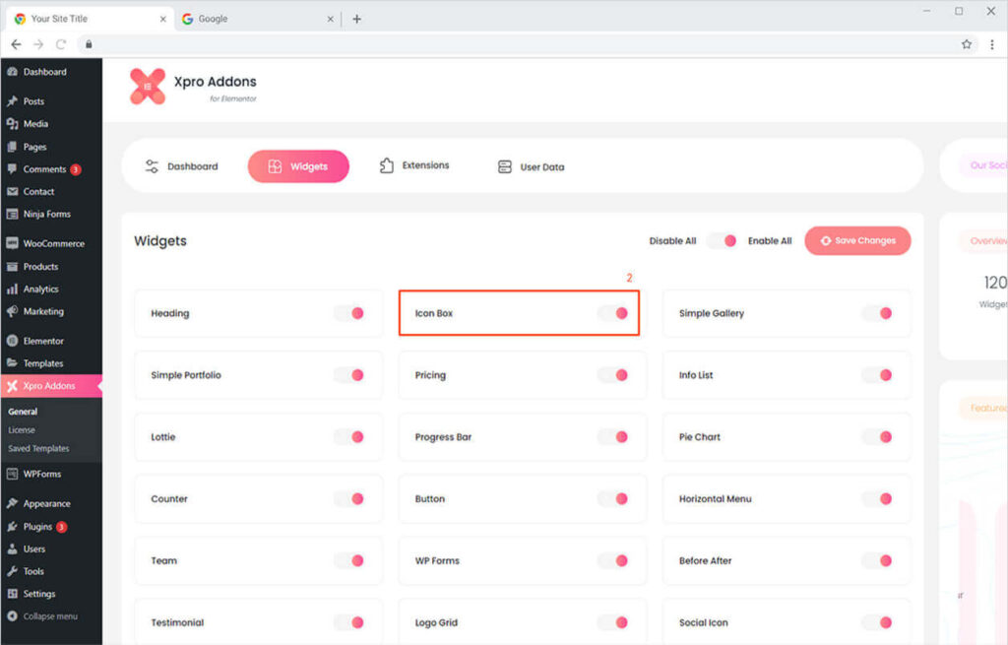Open the Saved Templates submenu link

point(38,448)
